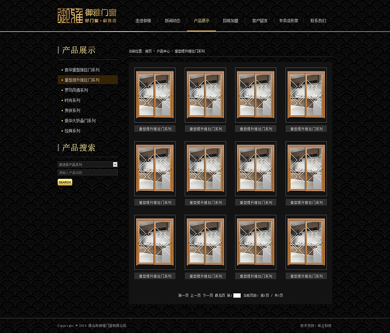390x333 pixels.
Task: Open second product thumbnail in top row
Action: click(205, 95)
